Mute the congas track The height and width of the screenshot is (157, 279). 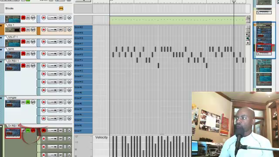point(23,102)
